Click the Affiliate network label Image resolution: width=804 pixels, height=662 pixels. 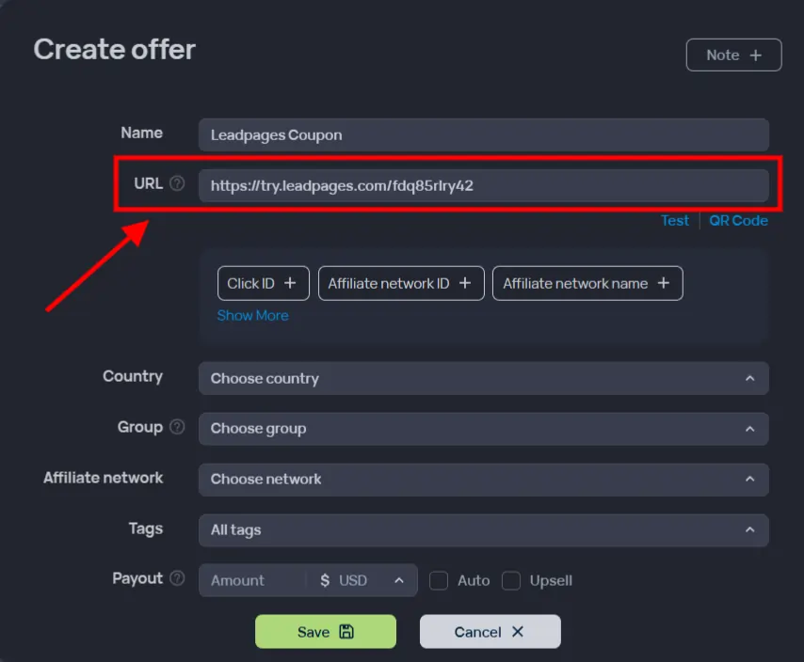(x=103, y=478)
